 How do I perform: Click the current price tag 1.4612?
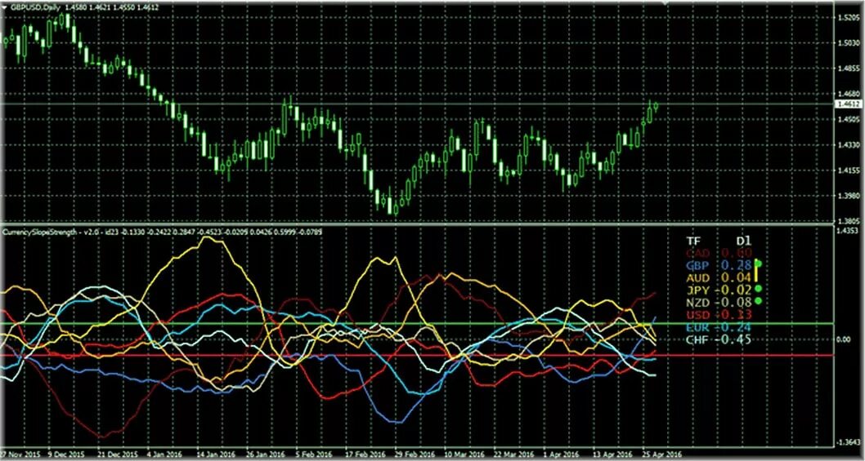[x=847, y=104]
